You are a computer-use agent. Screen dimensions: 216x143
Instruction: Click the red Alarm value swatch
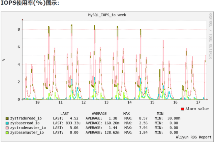pyautogui.click(x=182, y=109)
